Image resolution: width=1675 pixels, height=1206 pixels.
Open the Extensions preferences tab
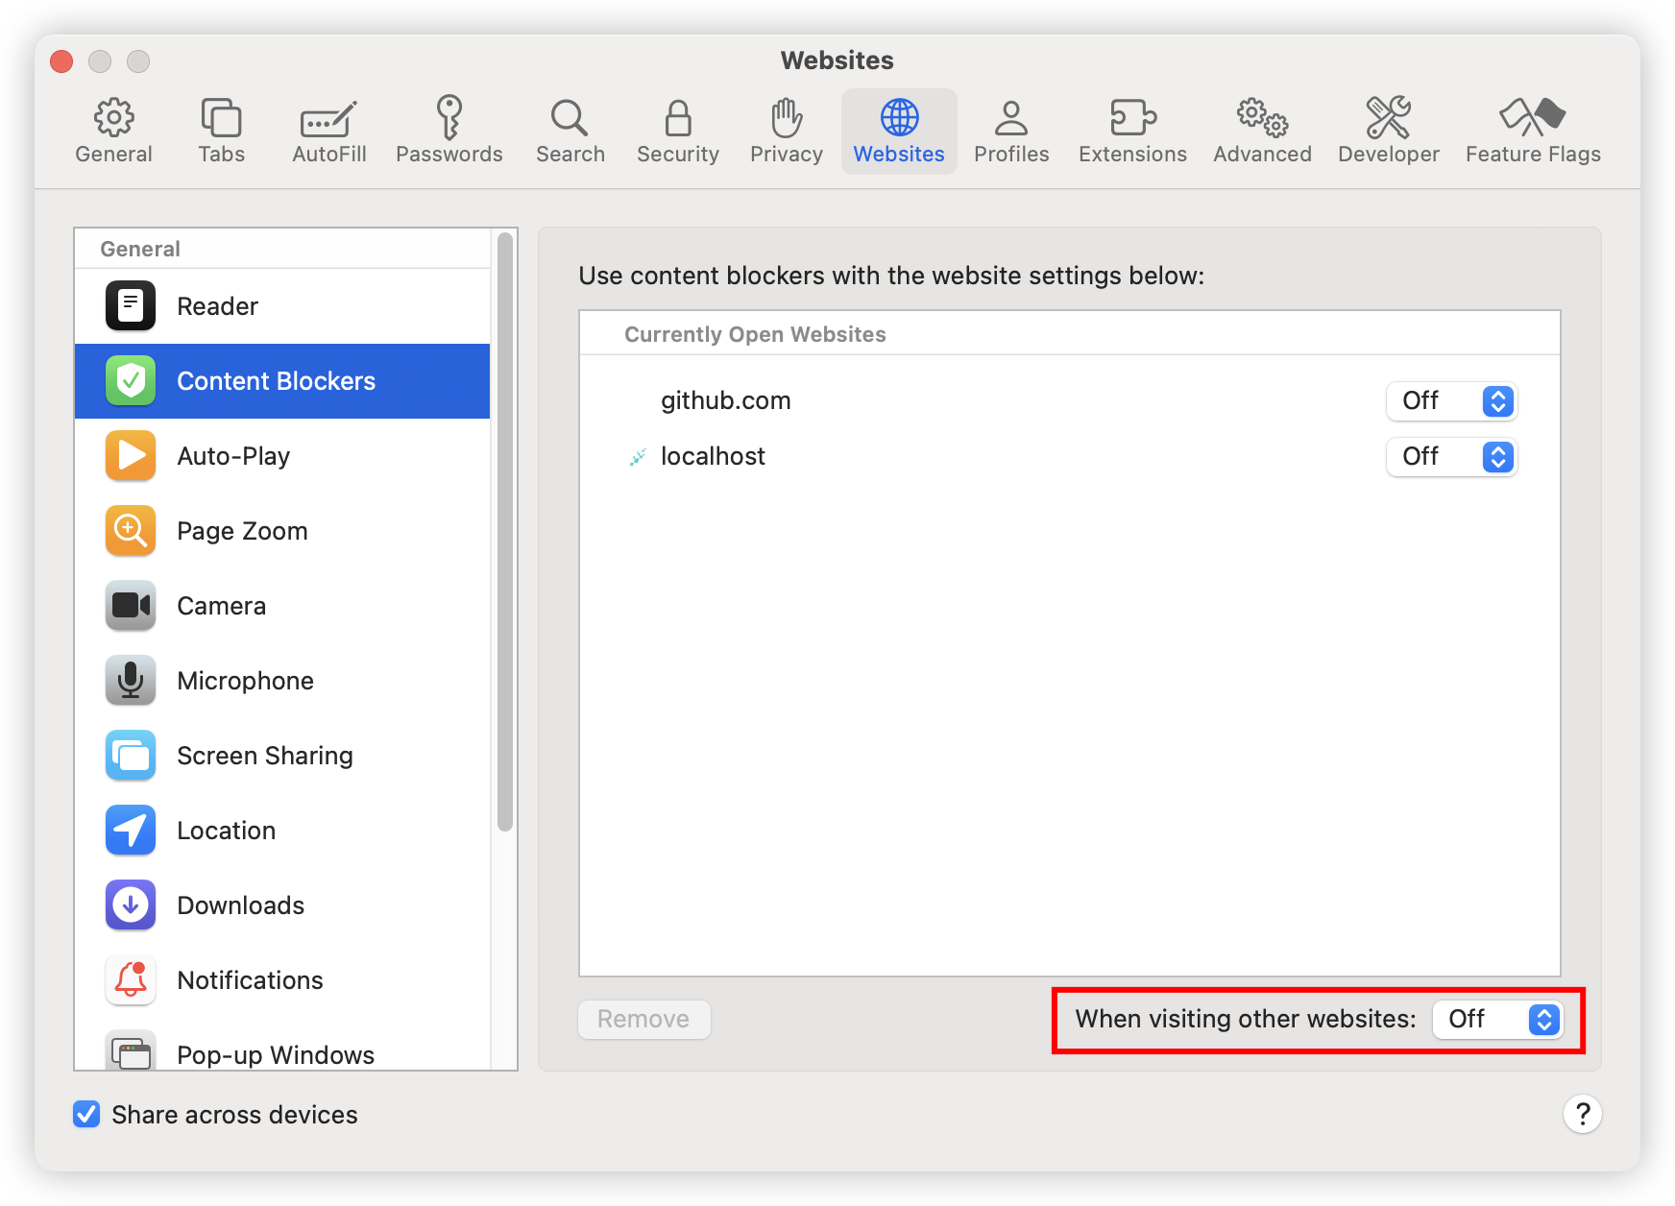[x=1132, y=132]
